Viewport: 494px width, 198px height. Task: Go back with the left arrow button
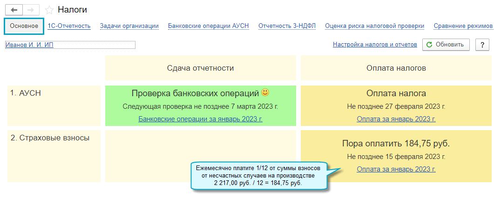(x=14, y=10)
